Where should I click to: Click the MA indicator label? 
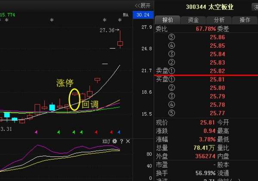(126, 15)
